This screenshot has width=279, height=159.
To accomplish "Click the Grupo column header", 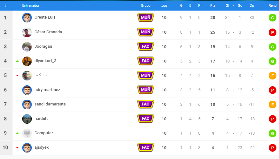I will coord(146,5).
